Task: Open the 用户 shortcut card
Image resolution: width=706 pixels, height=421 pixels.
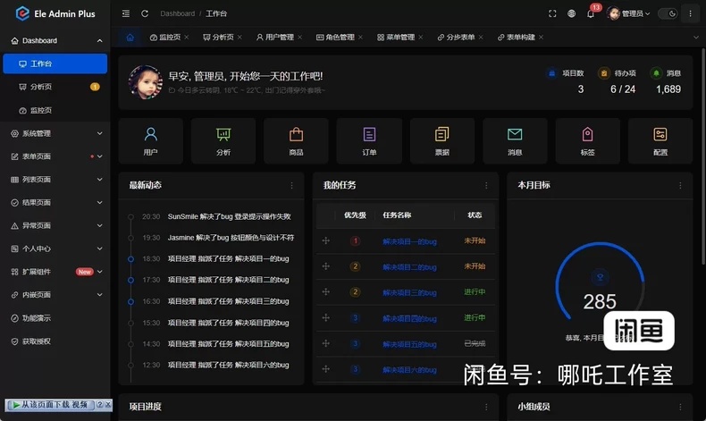Action: click(x=151, y=141)
